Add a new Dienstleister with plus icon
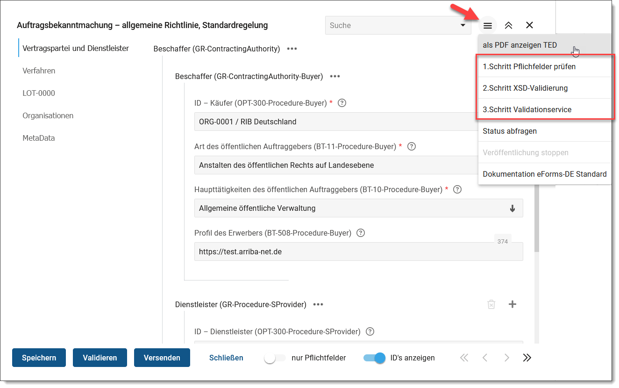 pos(512,304)
